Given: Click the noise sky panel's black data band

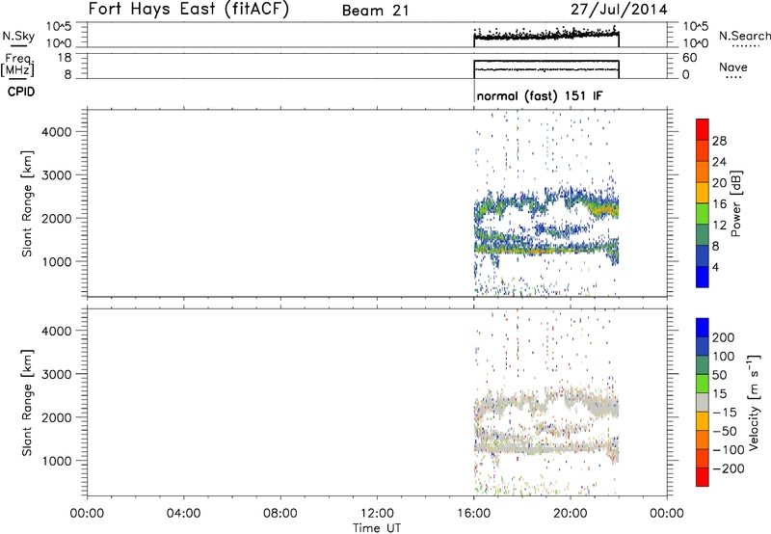Looking at the screenshot, I should 546,36.
